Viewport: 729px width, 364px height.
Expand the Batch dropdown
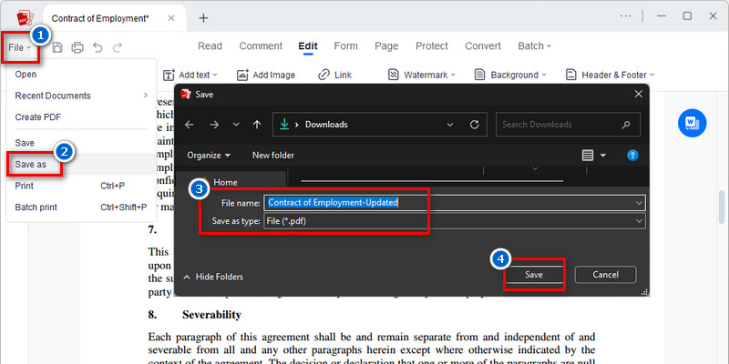[534, 46]
